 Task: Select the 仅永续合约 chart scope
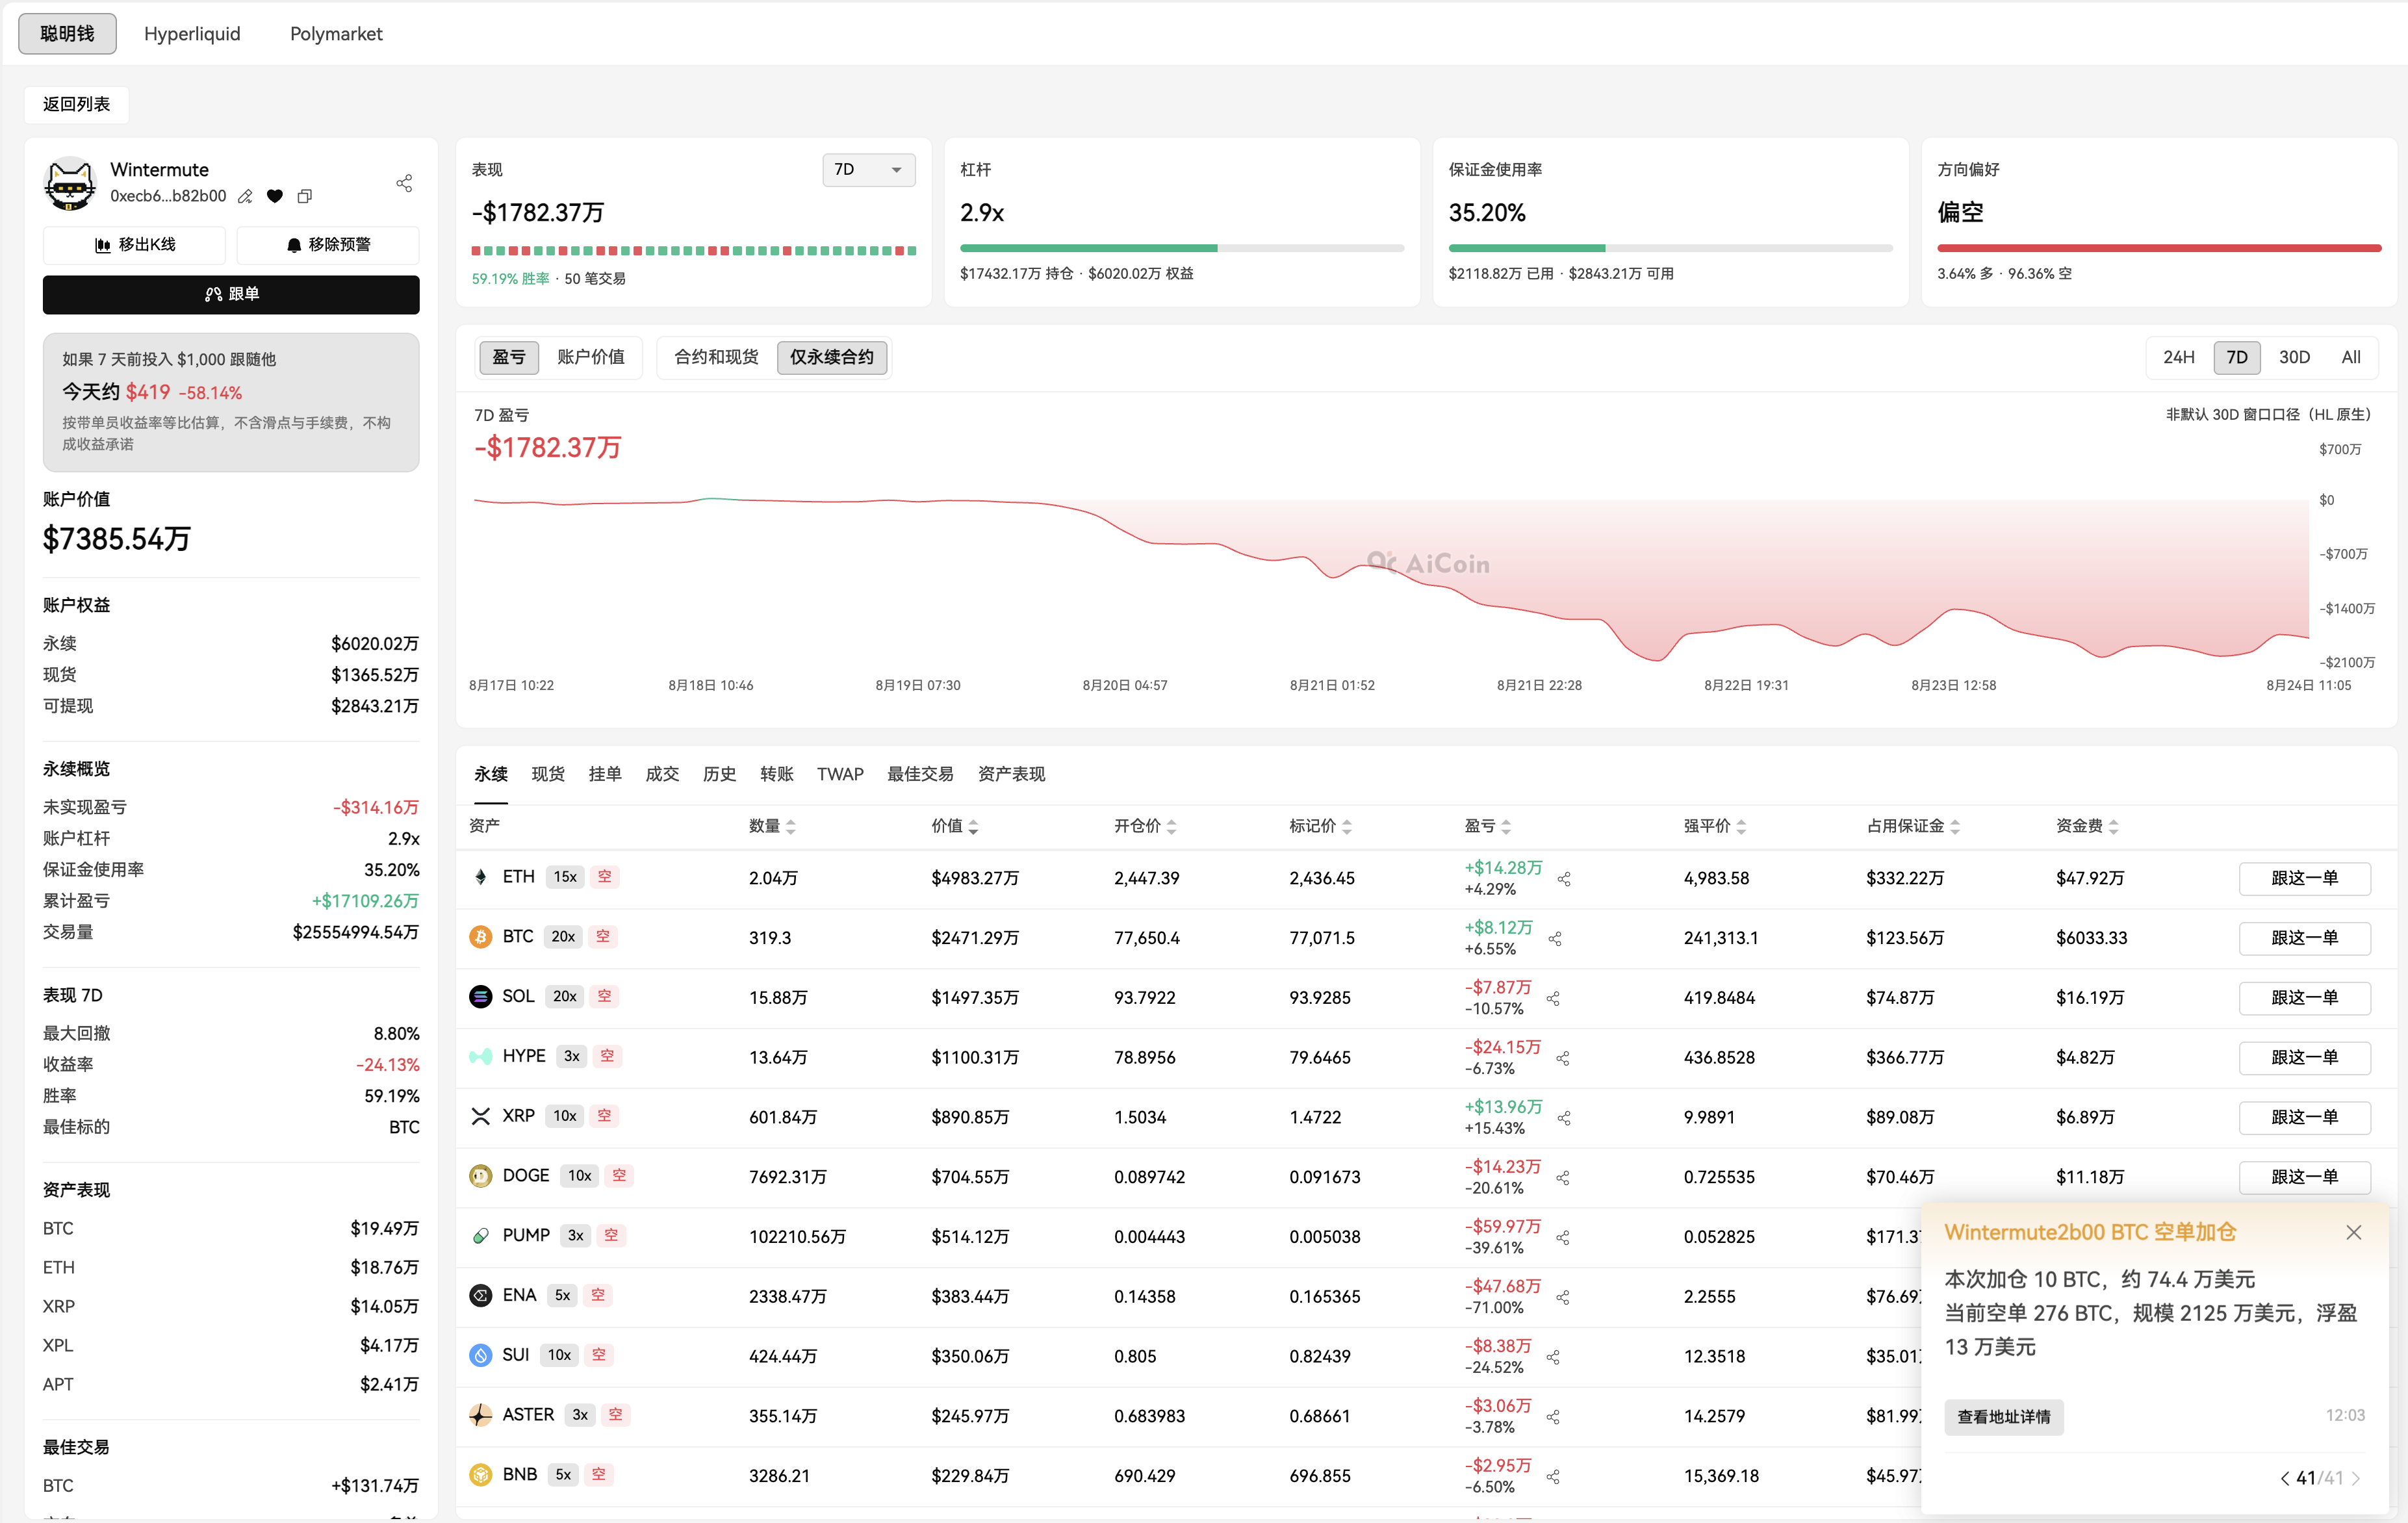pyautogui.click(x=832, y=357)
